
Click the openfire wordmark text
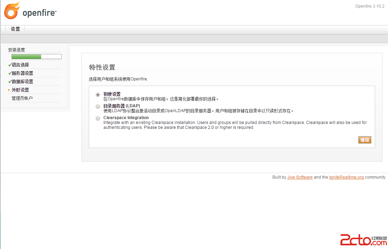click(x=40, y=13)
